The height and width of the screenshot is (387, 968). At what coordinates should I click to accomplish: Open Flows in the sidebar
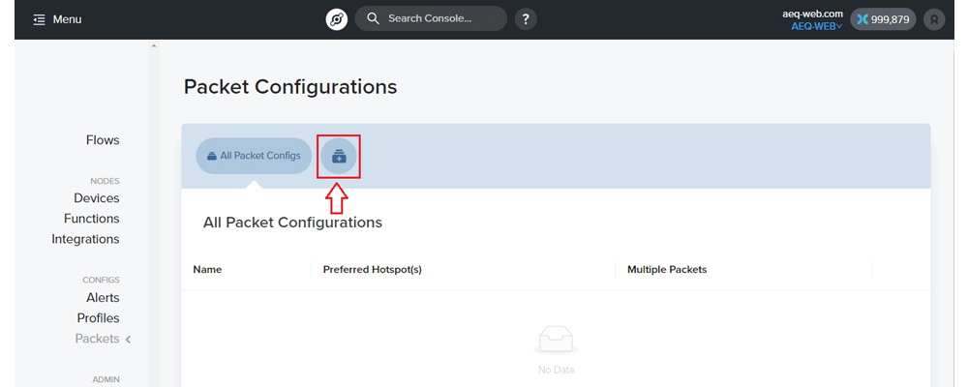(x=103, y=140)
